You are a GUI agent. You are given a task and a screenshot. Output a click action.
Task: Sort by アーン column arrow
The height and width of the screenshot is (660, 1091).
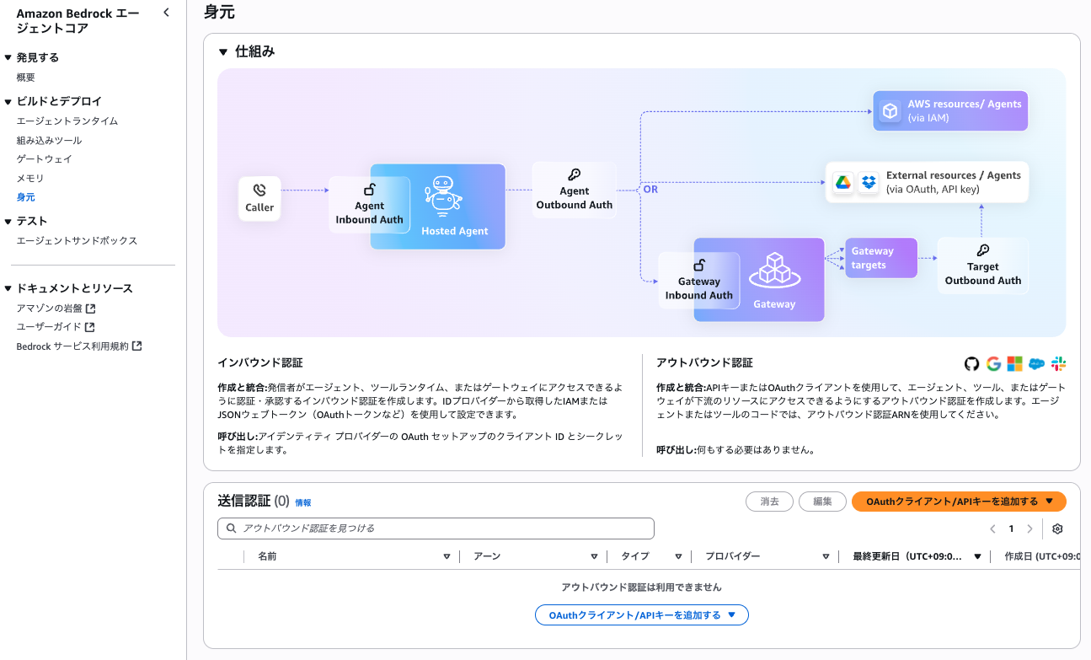point(594,556)
